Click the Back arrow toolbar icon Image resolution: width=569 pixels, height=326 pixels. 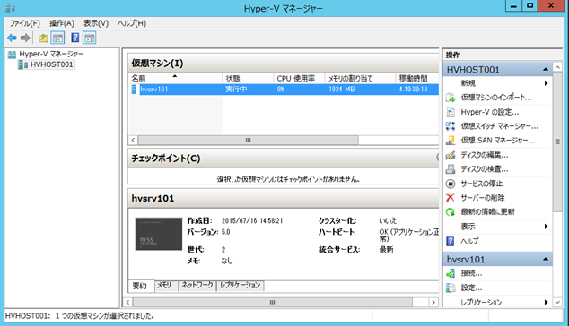pos(12,38)
